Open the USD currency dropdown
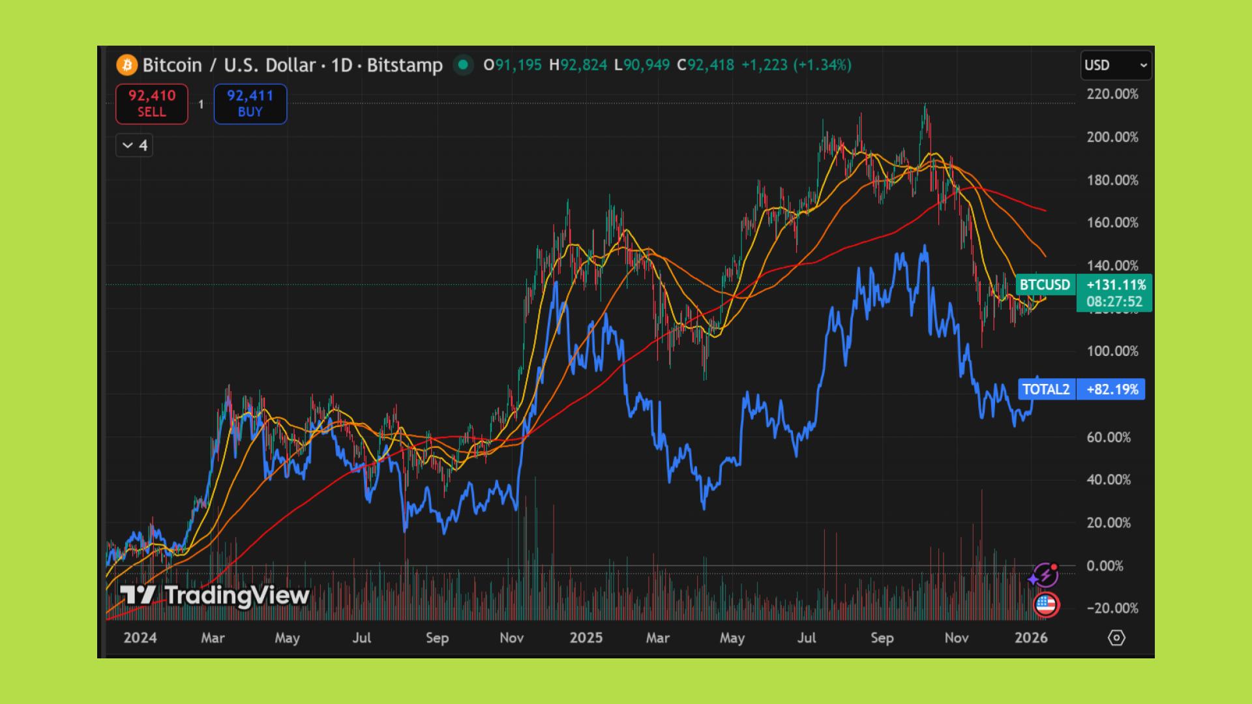 tap(1115, 65)
